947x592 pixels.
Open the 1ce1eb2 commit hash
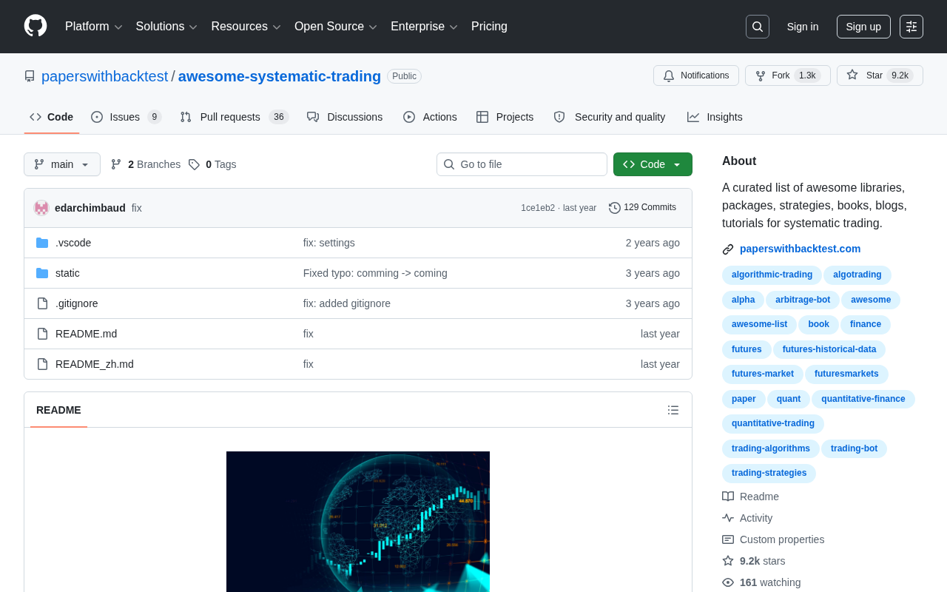(538, 208)
